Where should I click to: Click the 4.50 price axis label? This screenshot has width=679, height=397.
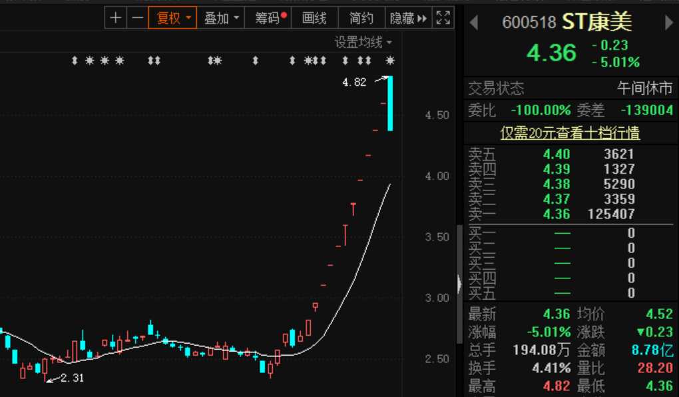coord(437,115)
